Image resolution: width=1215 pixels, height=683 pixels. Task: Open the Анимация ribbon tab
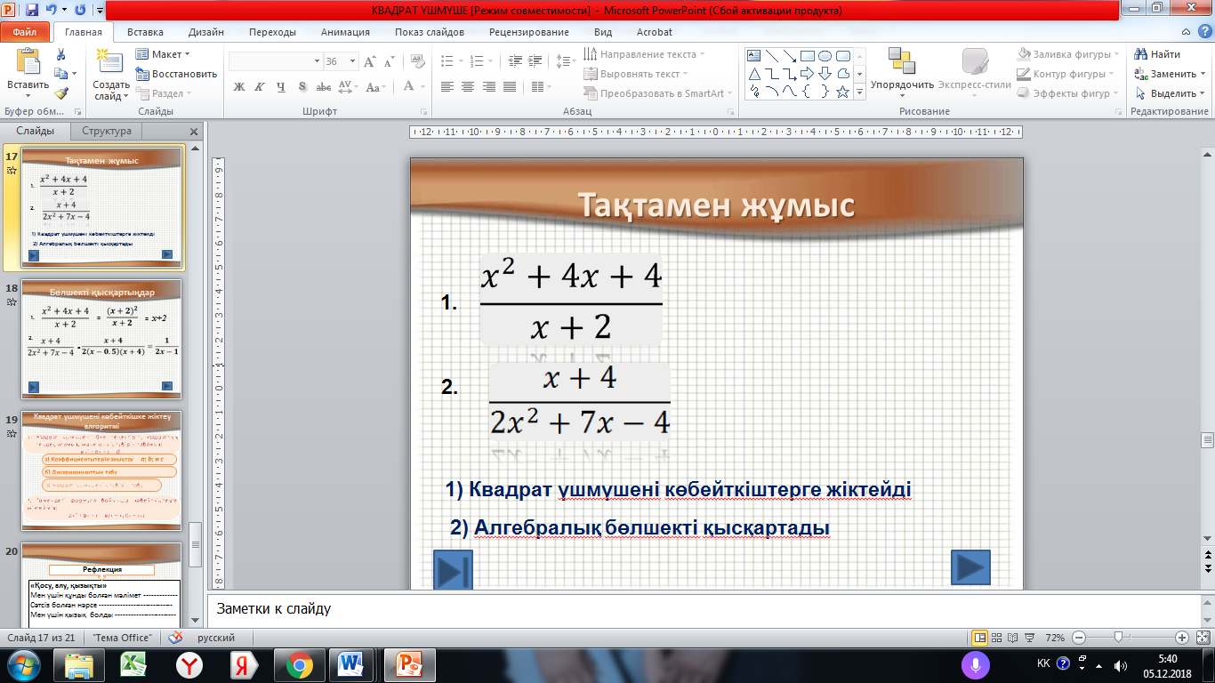pos(346,32)
